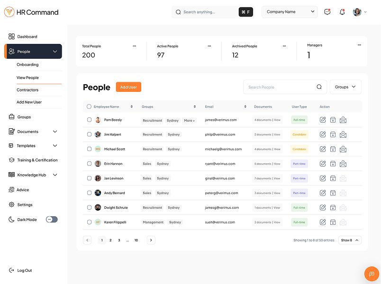Toggle the Dark Mode switch
Viewport: 381px width, 284px height.
click(x=52, y=220)
